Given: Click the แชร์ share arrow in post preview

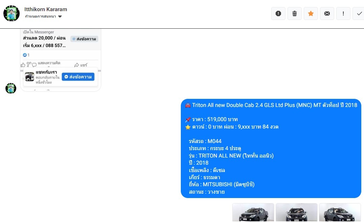Looking at the screenshot, I should tap(77, 65).
